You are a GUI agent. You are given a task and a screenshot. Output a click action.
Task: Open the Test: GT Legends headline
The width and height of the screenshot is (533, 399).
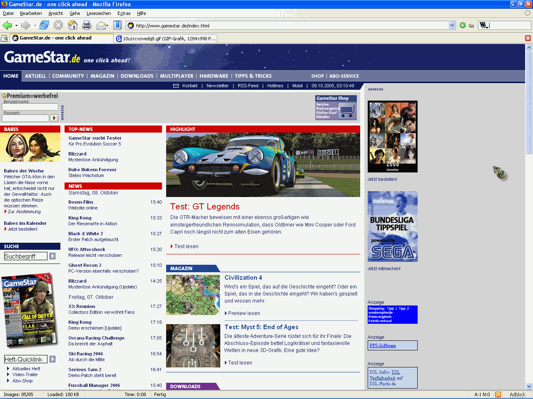tap(205, 207)
